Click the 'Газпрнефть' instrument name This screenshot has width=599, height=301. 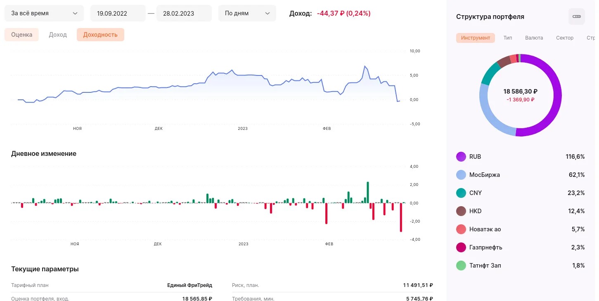486,247
